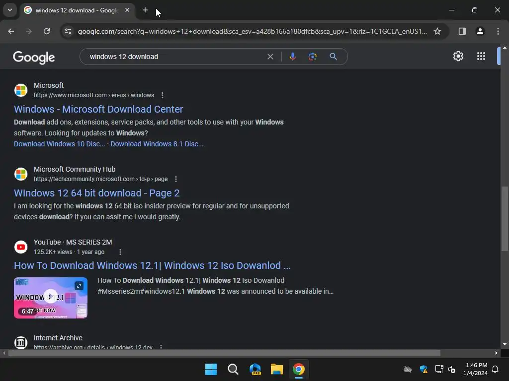The image size is (509, 381).
Task: Edit the Google search box query
Action: coord(175,57)
